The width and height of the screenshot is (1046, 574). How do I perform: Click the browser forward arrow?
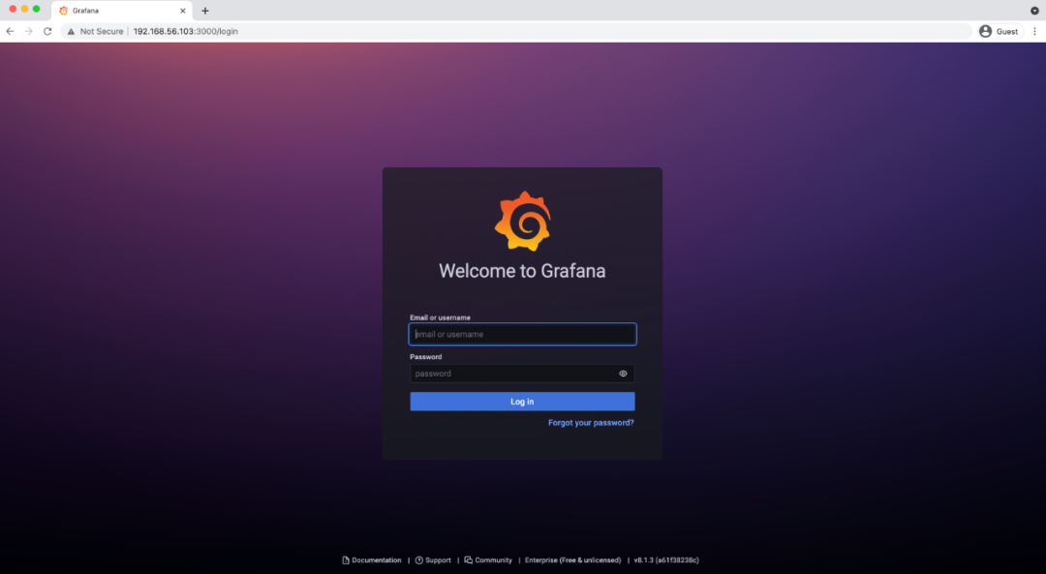pyautogui.click(x=29, y=31)
